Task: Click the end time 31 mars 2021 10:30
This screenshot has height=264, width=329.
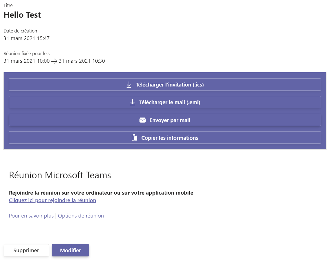Action: click(x=82, y=61)
